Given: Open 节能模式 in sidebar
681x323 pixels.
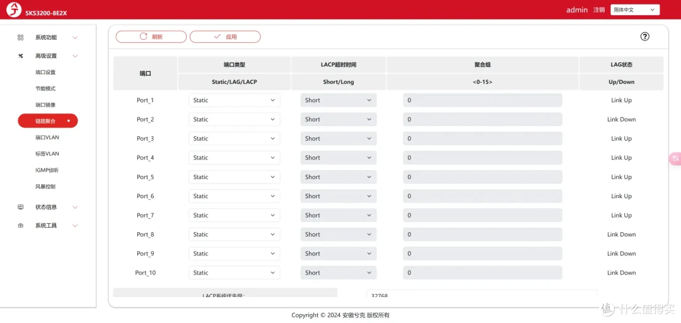Looking at the screenshot, I should [x=45, y=88].
